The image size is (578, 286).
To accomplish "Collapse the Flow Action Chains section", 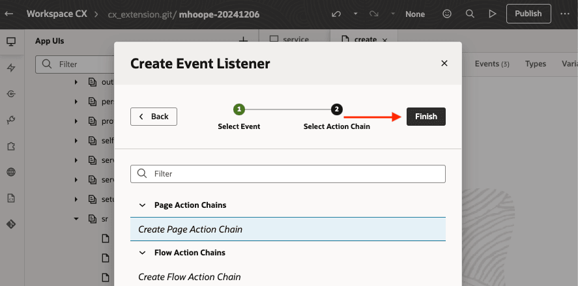I will pyautogui.click(x=142, y=253).
